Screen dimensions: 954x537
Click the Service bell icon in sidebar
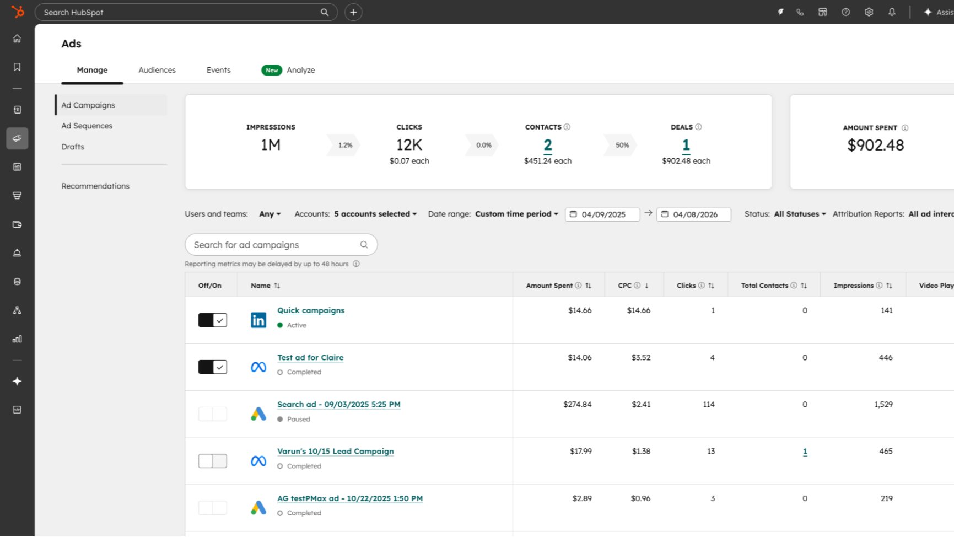17,253
